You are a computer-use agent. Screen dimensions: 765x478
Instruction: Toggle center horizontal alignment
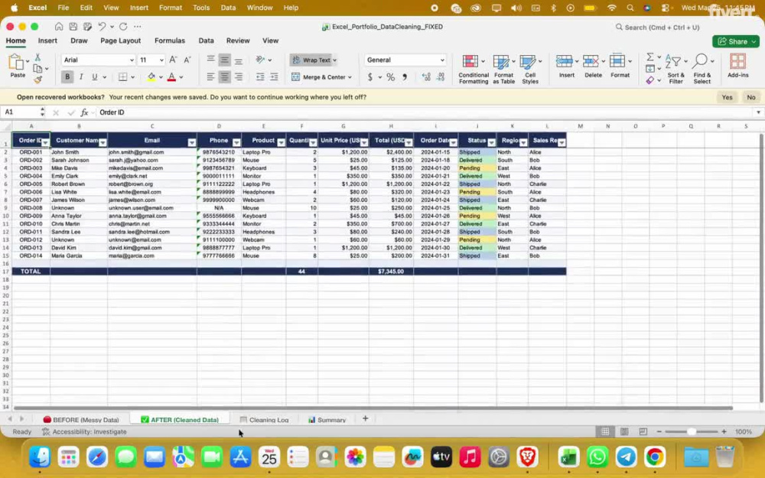(x=224, y=77)
